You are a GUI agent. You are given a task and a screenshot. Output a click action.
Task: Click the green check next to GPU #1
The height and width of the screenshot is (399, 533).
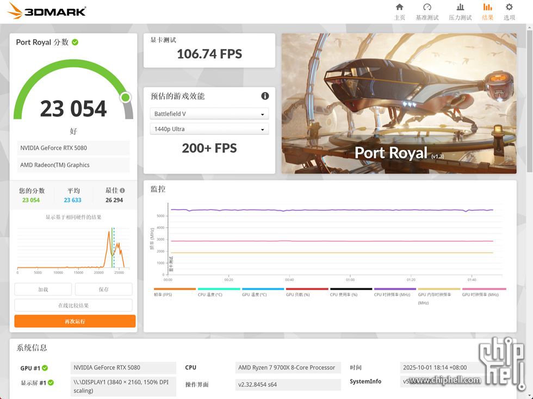tap(45, 368)
